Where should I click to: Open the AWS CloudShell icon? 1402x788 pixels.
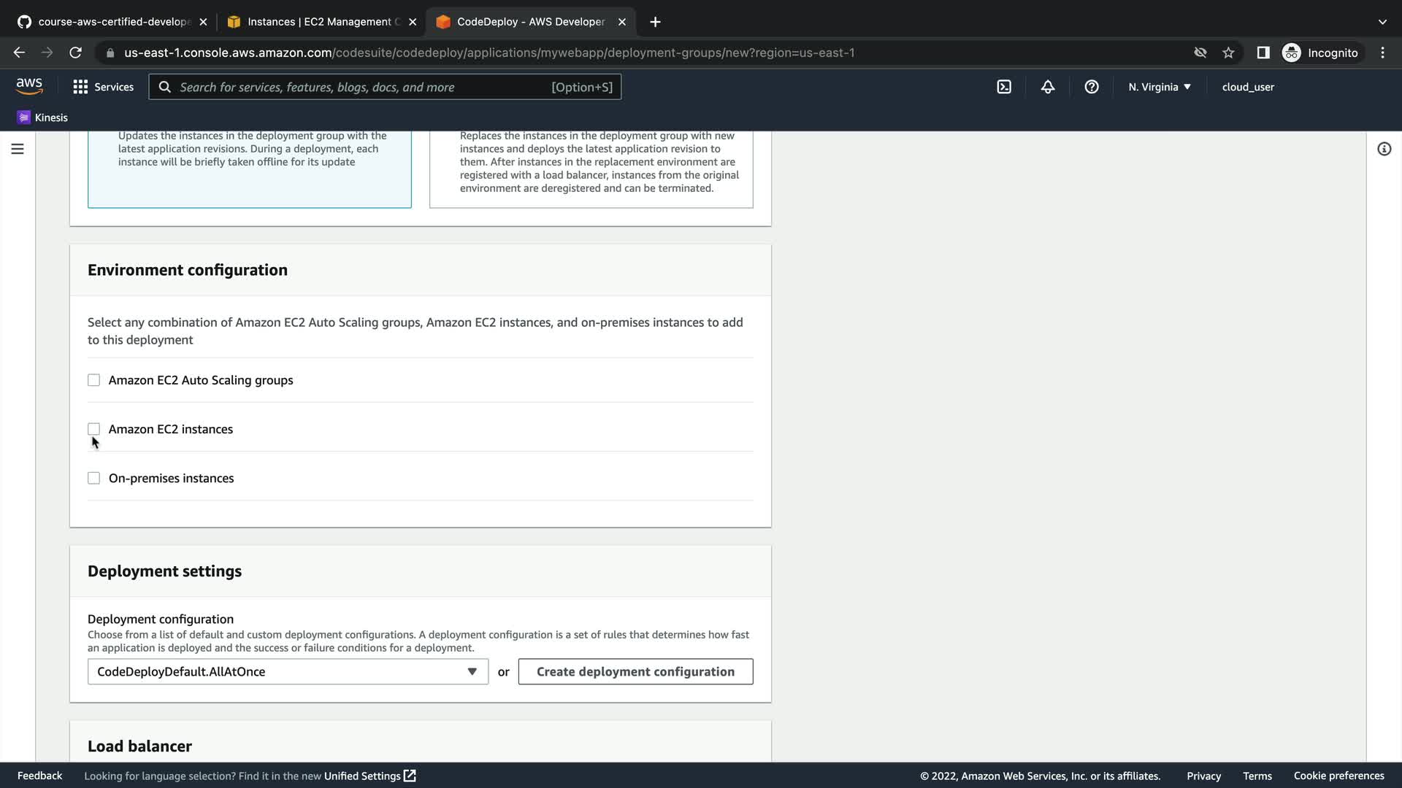[x=1004, y=87]
